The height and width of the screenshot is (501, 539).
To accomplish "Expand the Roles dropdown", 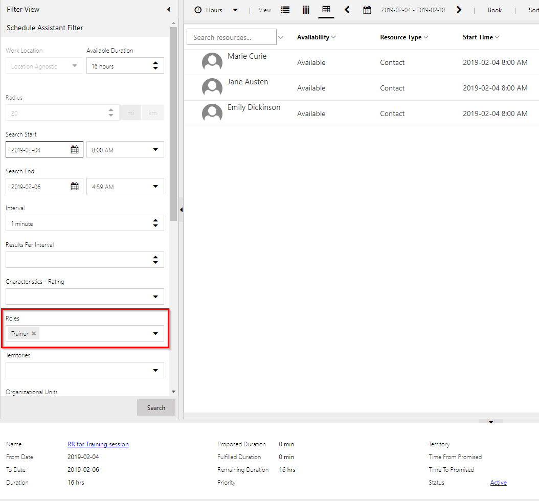I will click(155, 334).
